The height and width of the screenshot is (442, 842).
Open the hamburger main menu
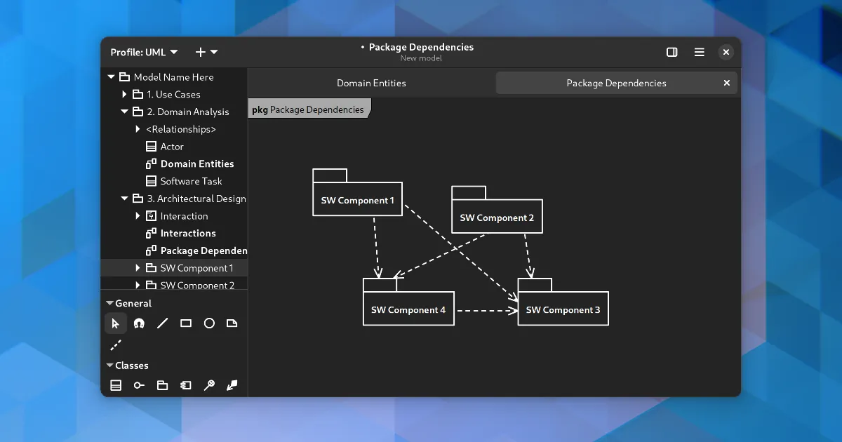tap(699, 52)
